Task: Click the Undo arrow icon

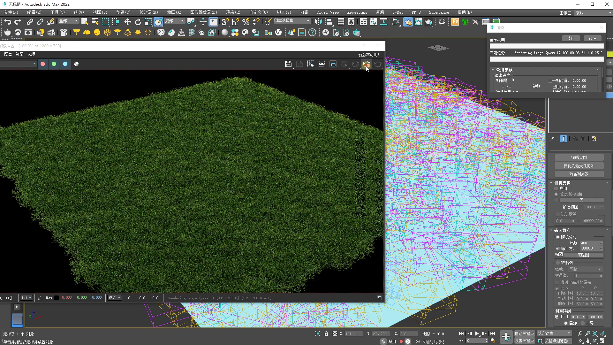Action: click(x=8, y=22)
